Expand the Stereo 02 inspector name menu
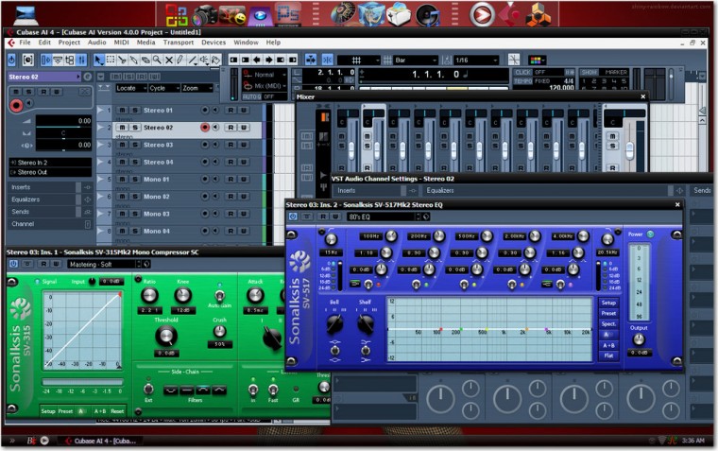 click(x=44, y=77)
